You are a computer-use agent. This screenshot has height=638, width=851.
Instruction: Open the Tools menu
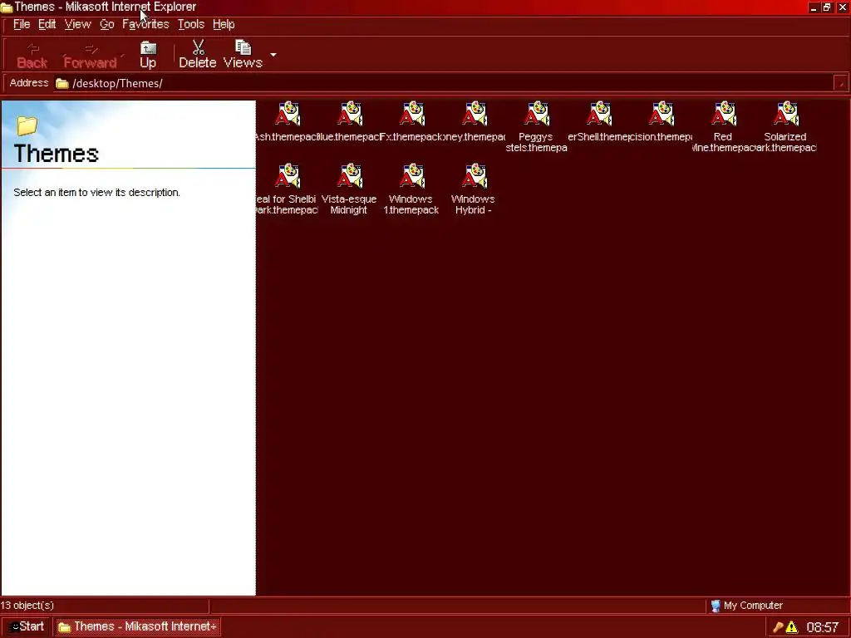click(191, 24)
